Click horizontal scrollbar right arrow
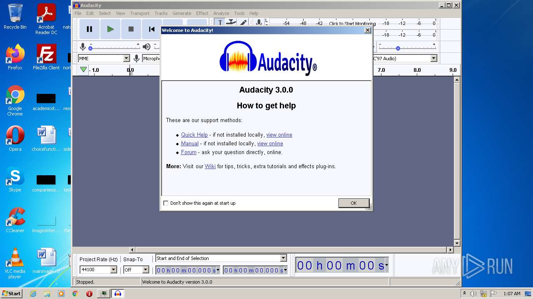Screen dimensions: 533x299 click(450, 250)
